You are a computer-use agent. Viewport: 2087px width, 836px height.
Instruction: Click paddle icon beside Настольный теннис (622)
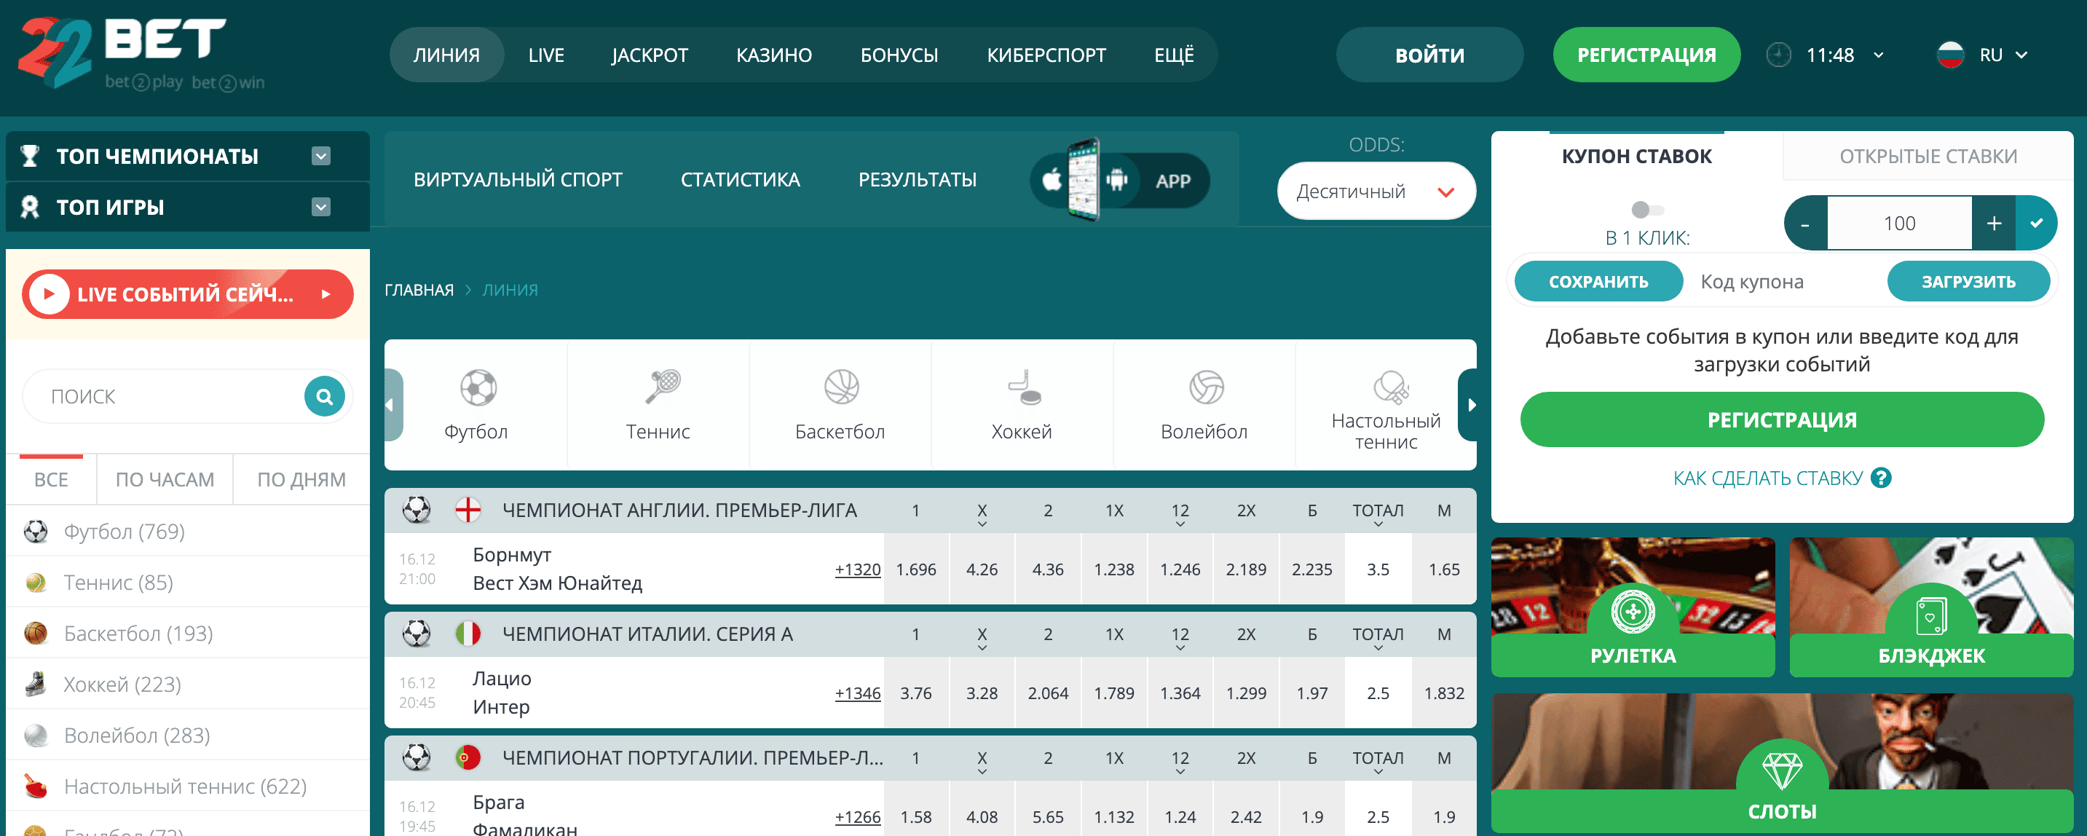point(36,786)
